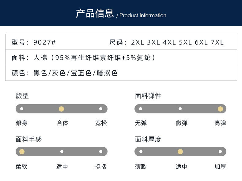This screenshot has width=242, height=181.
Task: Choose the 宽松 dot on 版型 slider
Action: 101,109
